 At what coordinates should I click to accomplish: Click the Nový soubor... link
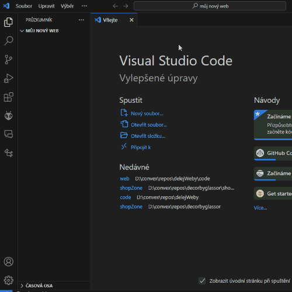point(147,113)
